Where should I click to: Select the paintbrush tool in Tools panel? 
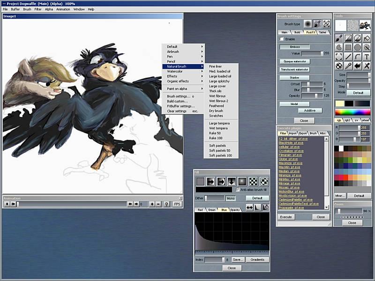339,38
